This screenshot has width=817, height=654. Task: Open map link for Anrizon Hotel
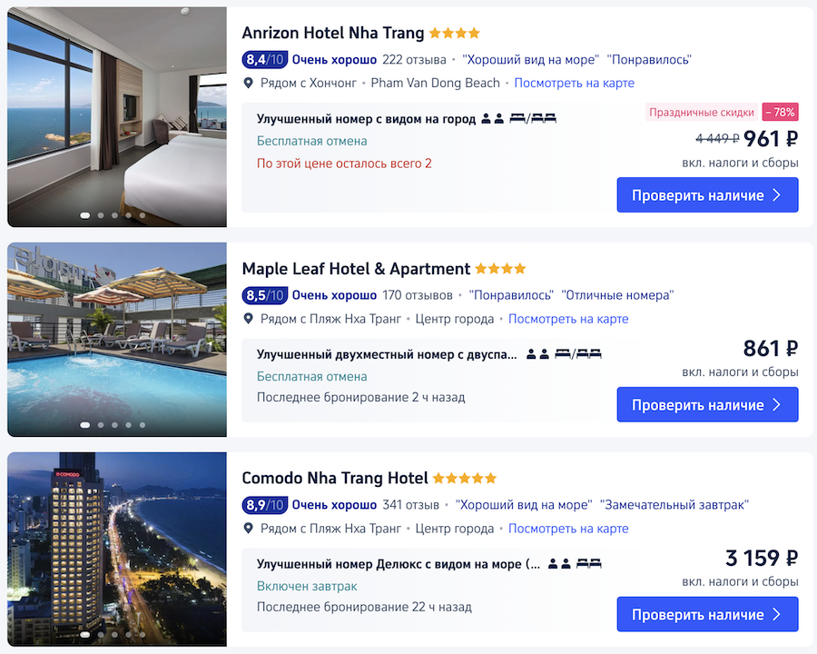click(575, 83)
